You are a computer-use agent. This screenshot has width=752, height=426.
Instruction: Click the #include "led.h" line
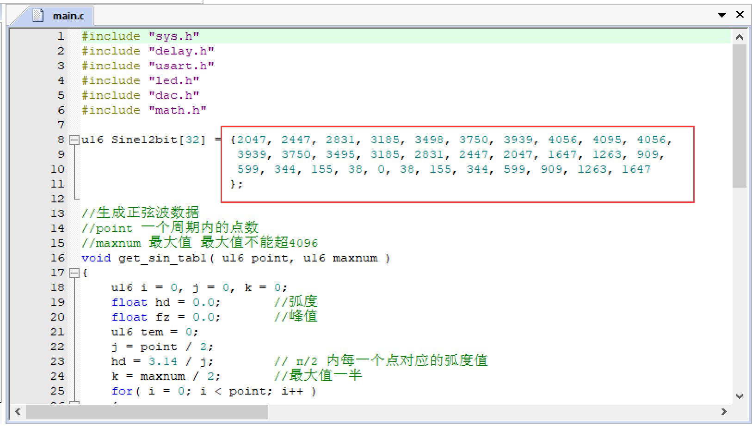tap(141, 80)
